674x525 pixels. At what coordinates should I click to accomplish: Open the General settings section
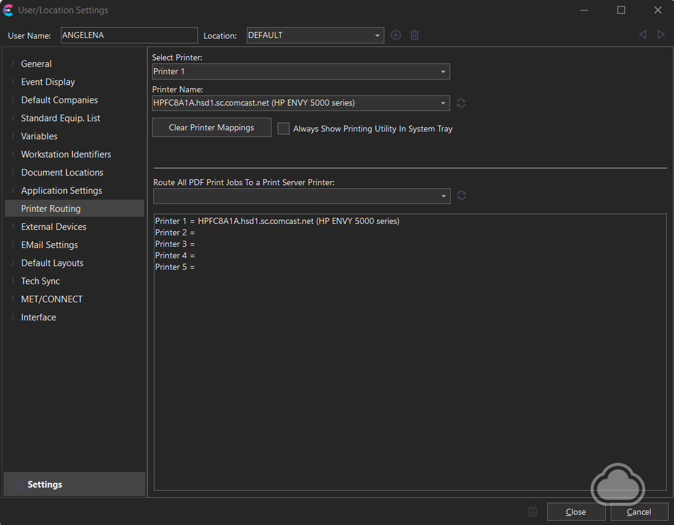[x=36, y=64]
